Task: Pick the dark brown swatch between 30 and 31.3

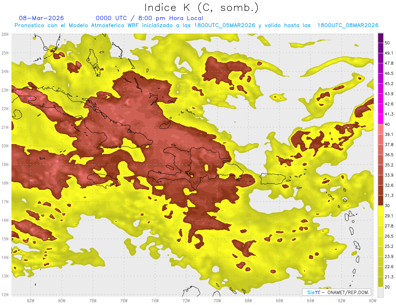Action: tap(380, 200)
